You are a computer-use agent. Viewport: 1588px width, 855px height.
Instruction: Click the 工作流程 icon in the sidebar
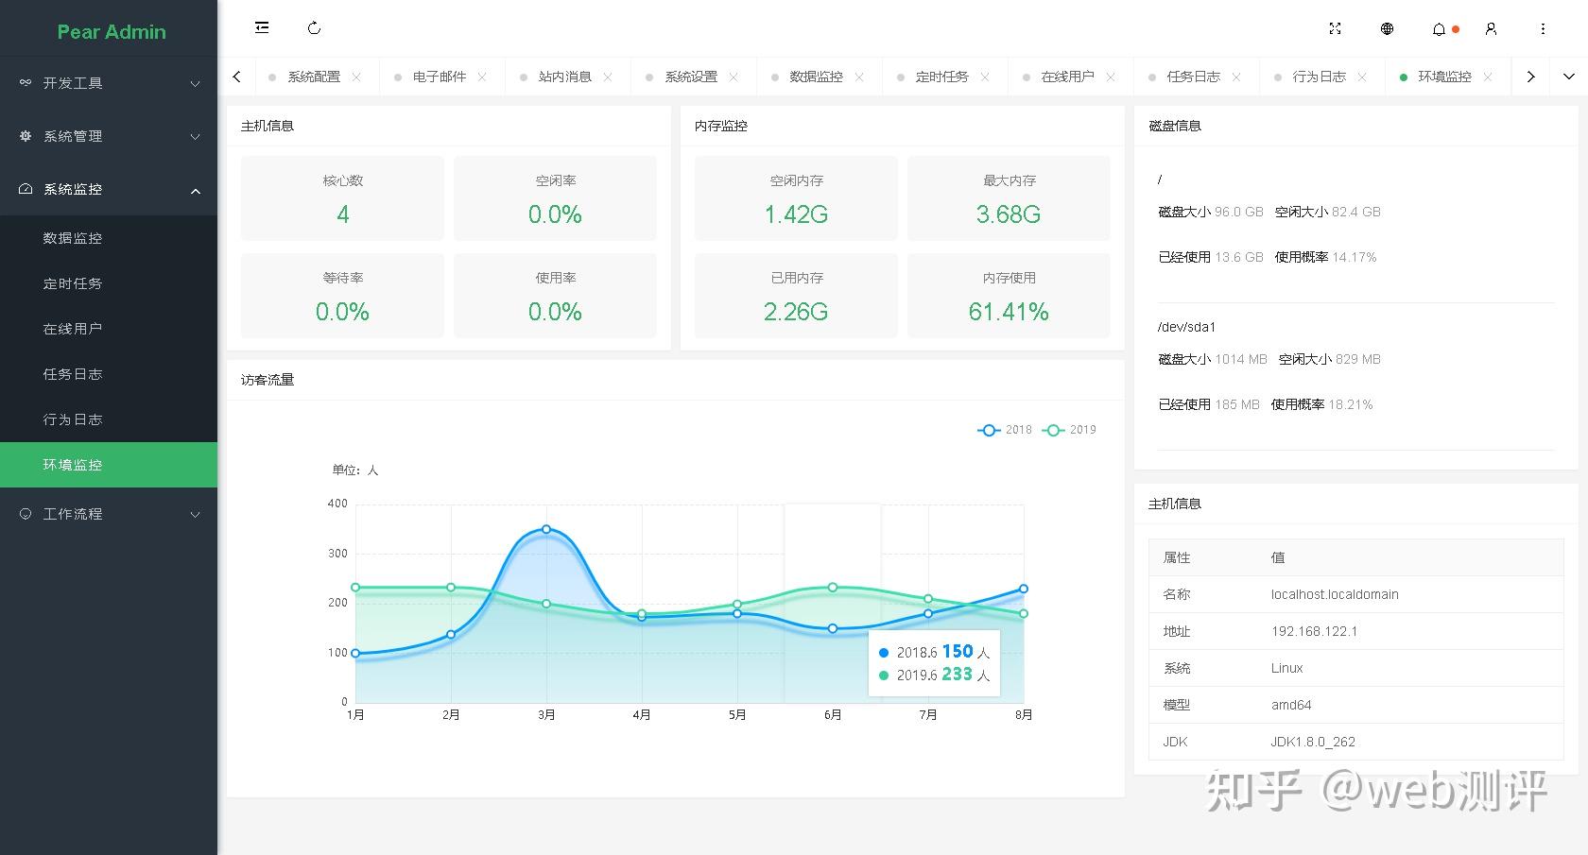(26, 514)
